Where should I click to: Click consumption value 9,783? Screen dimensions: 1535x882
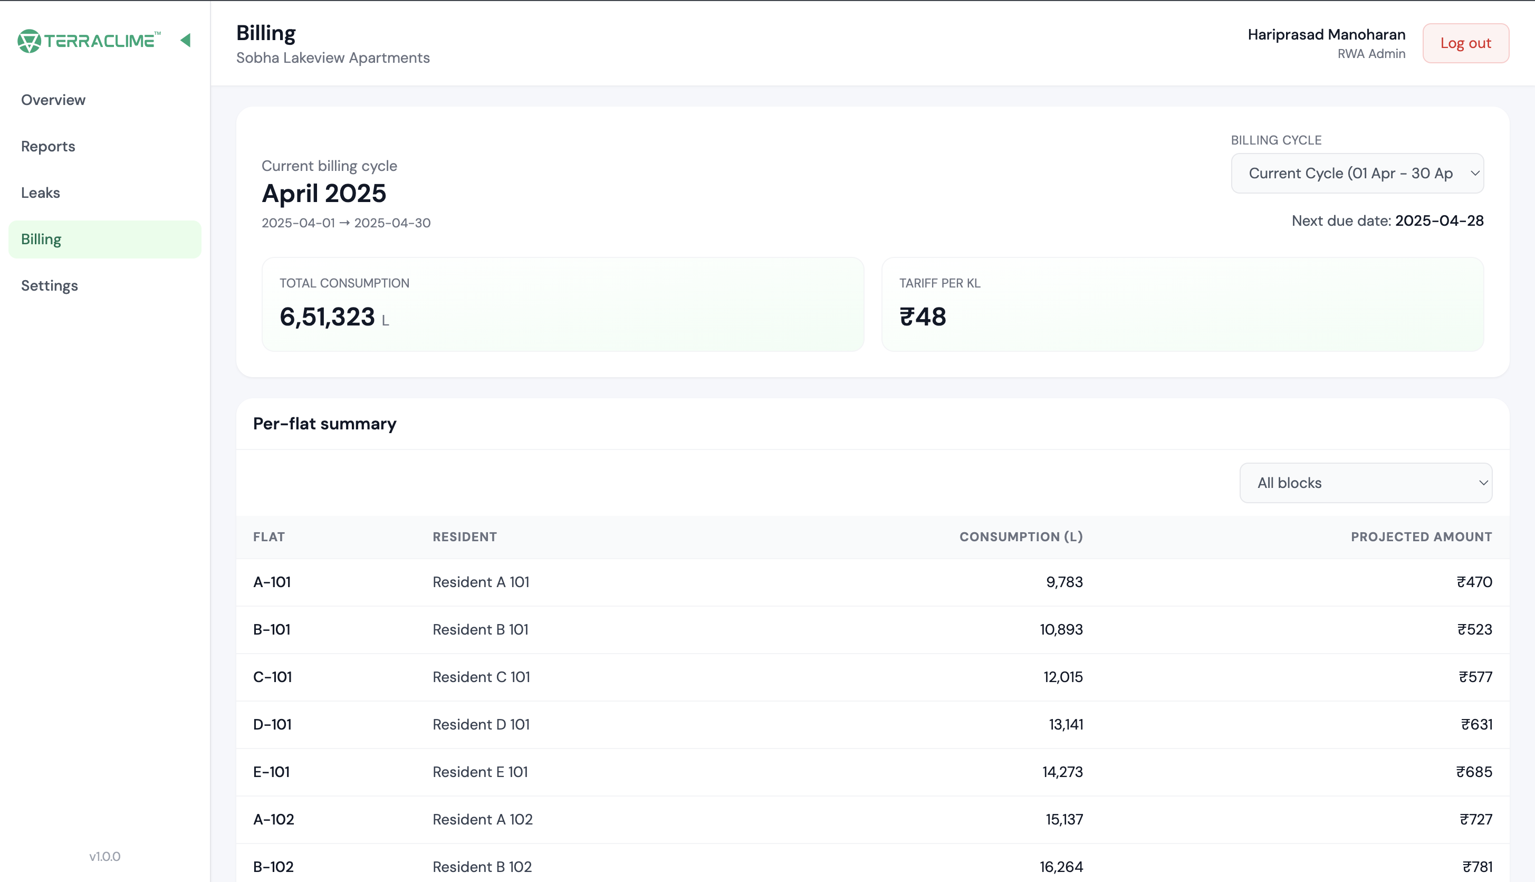1064,582
